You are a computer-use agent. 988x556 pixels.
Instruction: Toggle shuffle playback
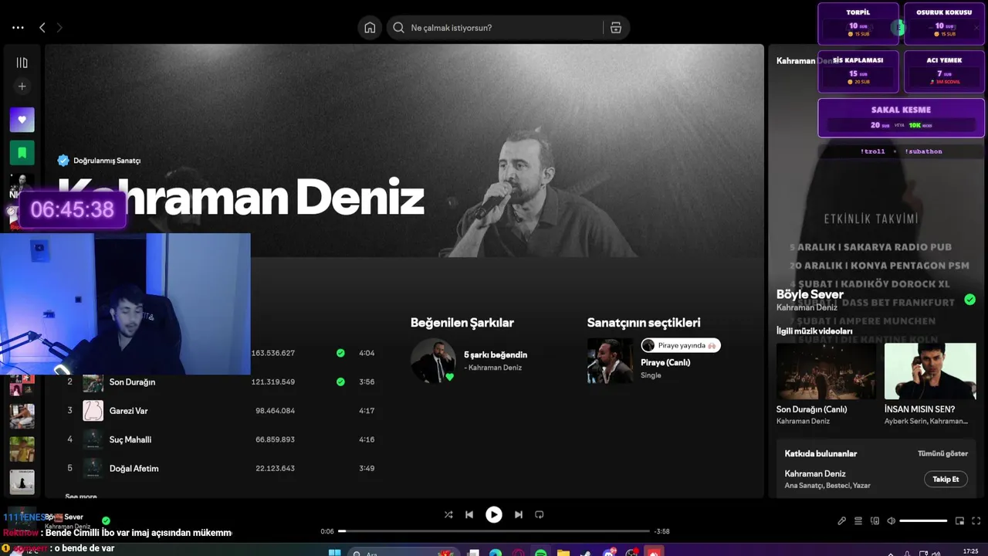point(448,514)
